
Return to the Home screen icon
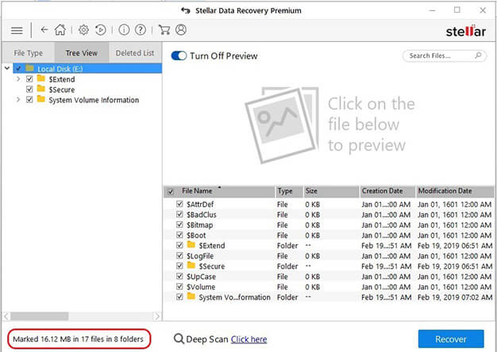[60, 30]
